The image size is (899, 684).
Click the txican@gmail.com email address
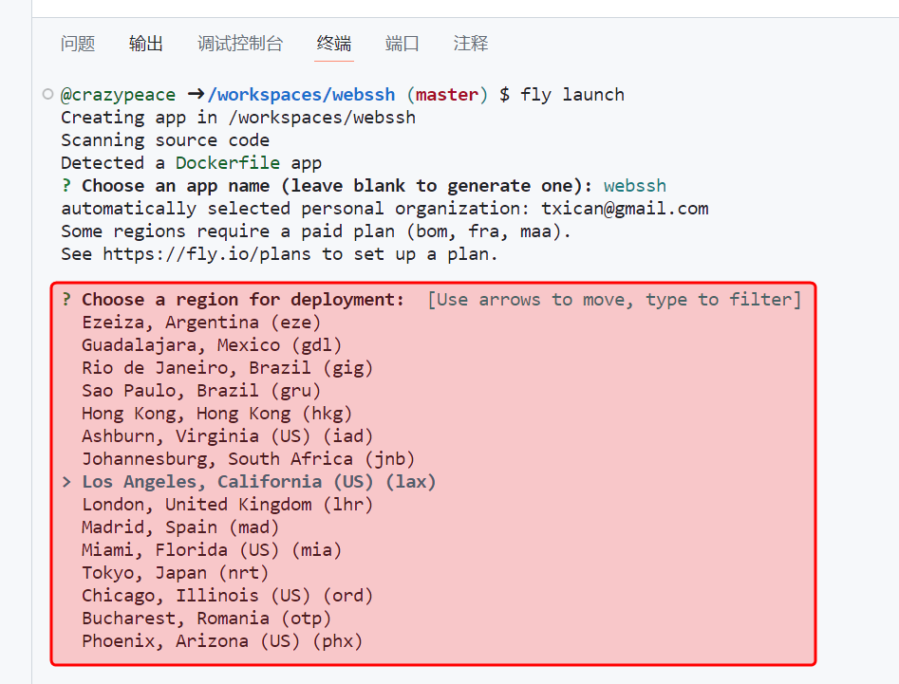(x=625, y=209)
